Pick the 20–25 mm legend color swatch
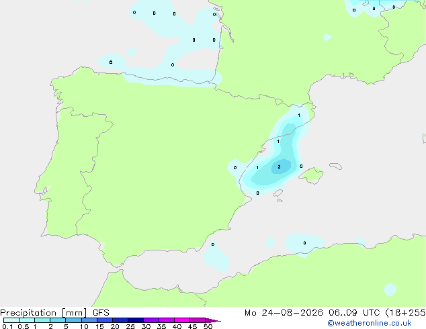426x329 pixels. click(x=120, y=320)
